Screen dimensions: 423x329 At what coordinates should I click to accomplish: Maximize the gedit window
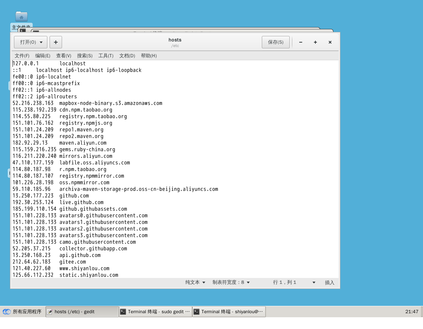click(315, 42)
